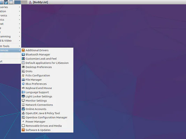186x139 pixels.
Task: Click the Desktop Preferences icon
Action: click(23, 67)
